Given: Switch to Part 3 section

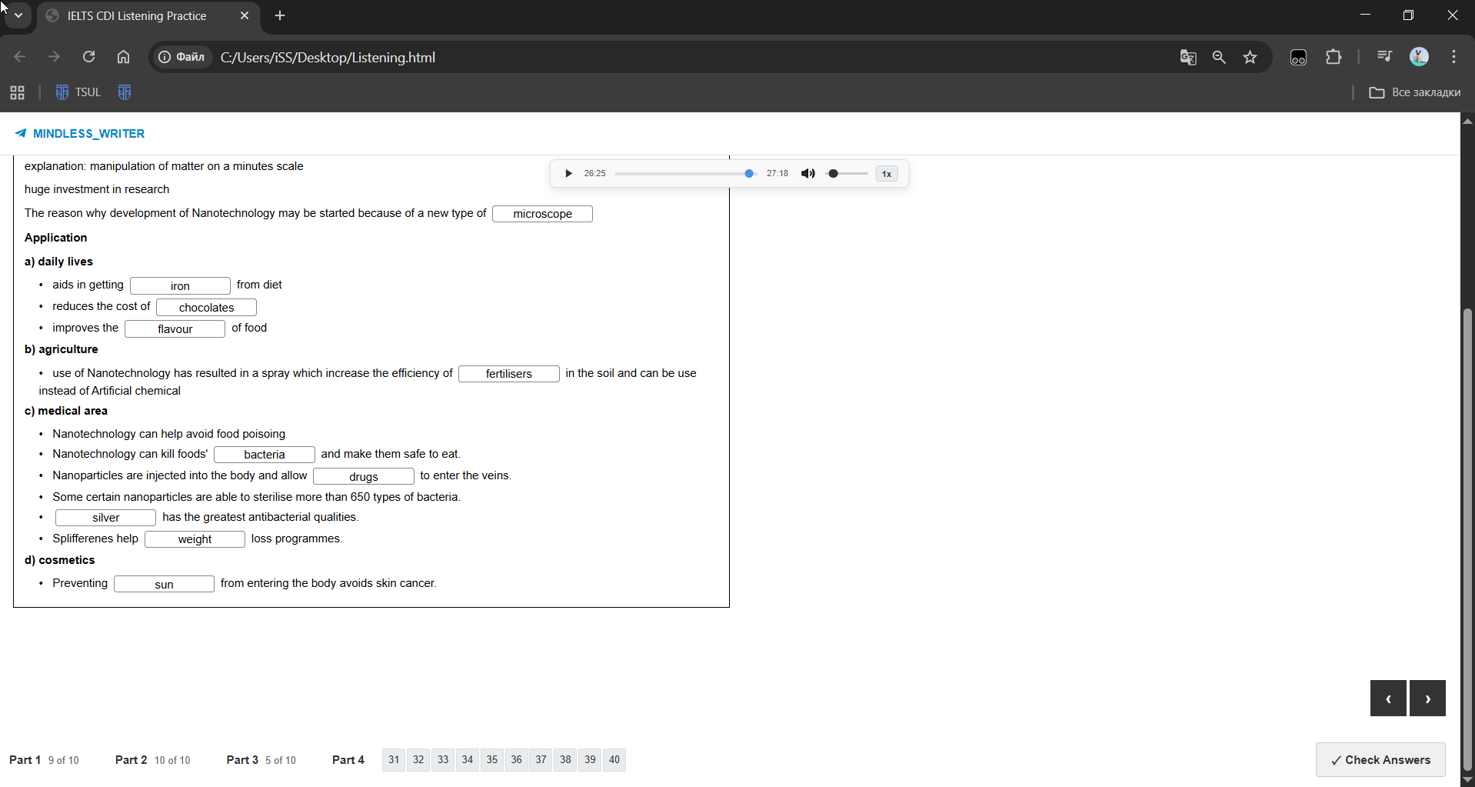Looking at the screenshot, I should coord(261,760).
